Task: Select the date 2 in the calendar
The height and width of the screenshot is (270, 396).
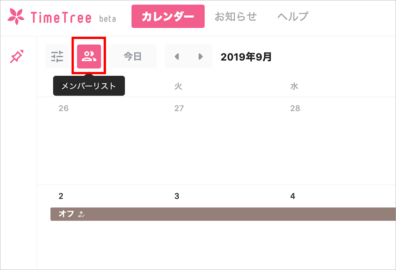Action: click(61, 196)
